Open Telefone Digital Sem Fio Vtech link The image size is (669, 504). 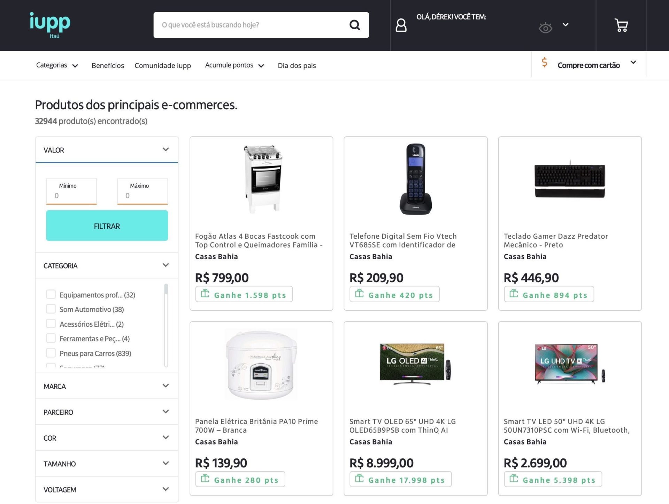click(403, 240)
